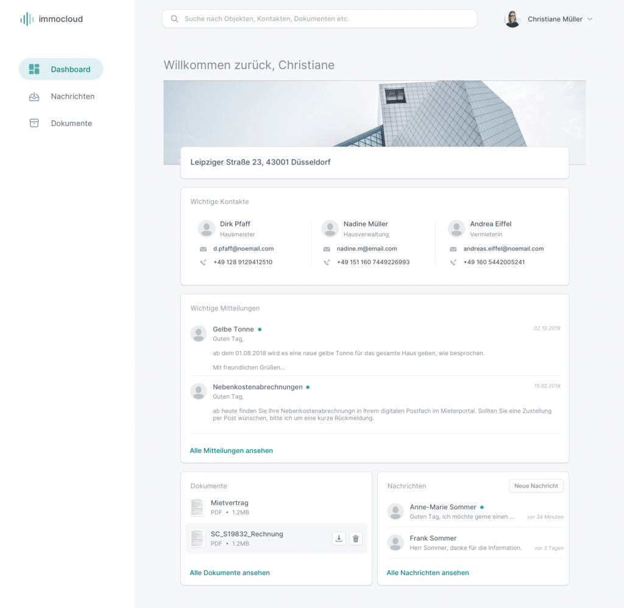Click the unread dot next to Anne-Marie Sommer
Screen dimensions: 624x608
pyautogui.click(x=482, y=507)
